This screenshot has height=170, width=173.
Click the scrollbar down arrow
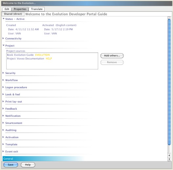click(x=169, y=159)
